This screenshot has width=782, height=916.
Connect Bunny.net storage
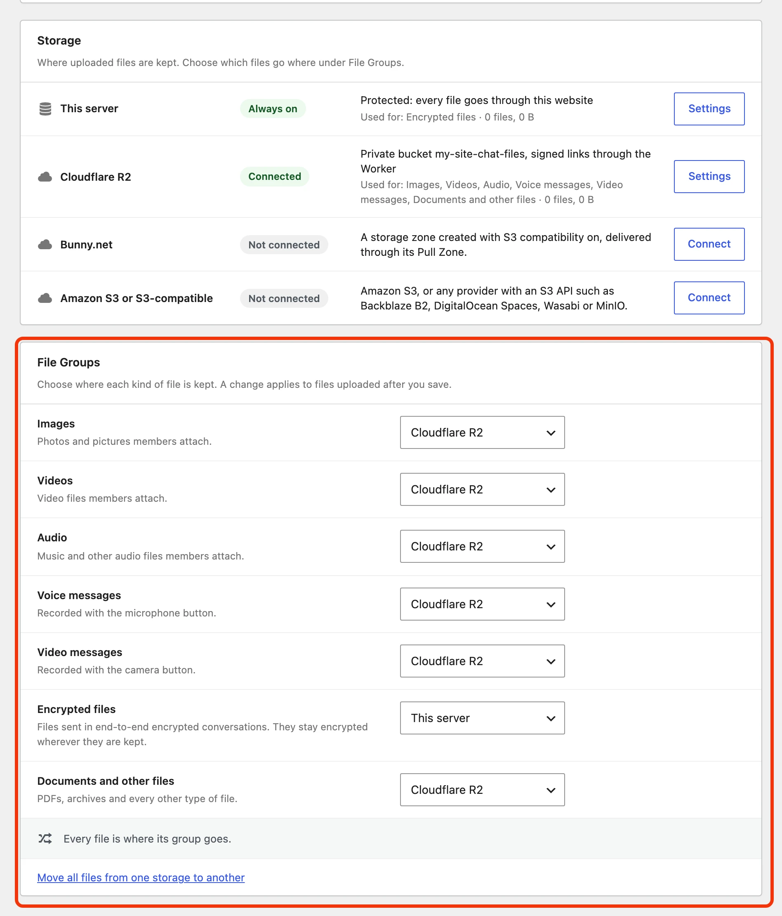tap(709, 244)
